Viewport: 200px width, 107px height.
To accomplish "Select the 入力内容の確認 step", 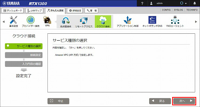I will coord(24,64).
